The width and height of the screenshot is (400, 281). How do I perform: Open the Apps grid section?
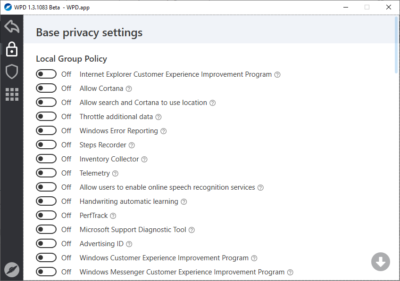click(x=12, y=94)
